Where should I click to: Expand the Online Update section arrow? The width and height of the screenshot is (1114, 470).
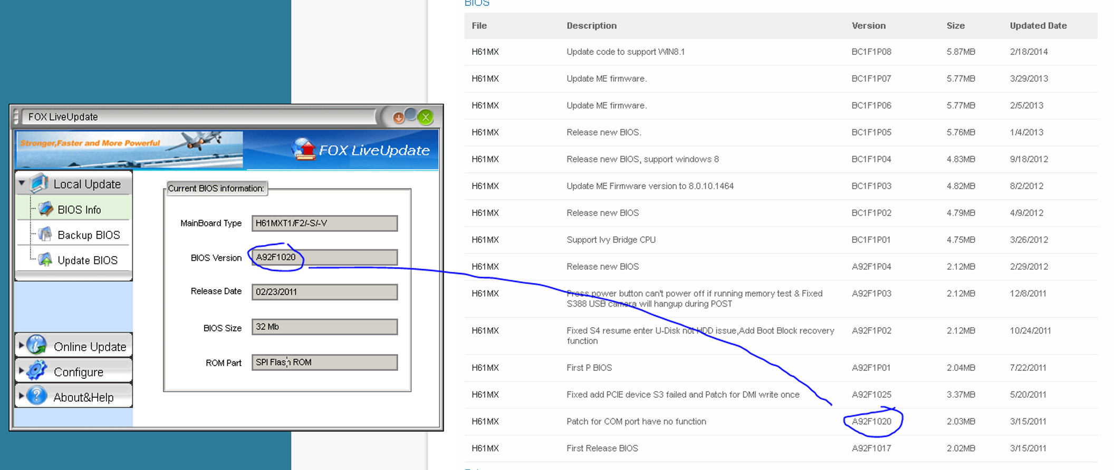point(21,346)
